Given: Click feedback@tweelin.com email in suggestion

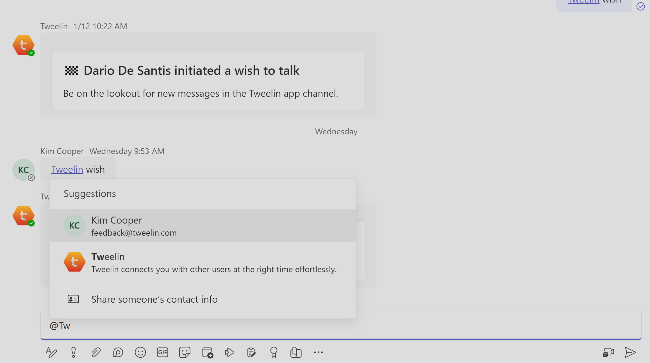Looking at the screenshot, I should (x=134, y=233).
